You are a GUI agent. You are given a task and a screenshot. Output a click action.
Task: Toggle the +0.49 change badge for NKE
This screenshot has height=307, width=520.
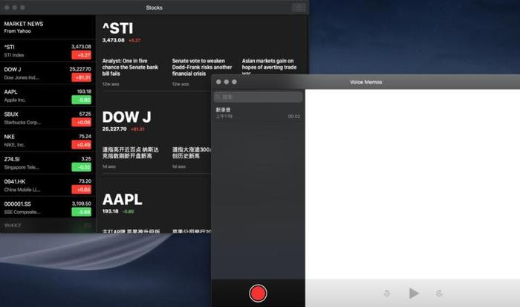click(x=81, y=145)
